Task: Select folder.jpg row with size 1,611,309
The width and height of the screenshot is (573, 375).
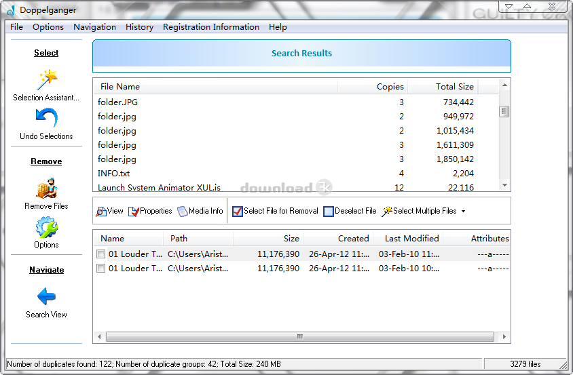Action: pos(296,145)
